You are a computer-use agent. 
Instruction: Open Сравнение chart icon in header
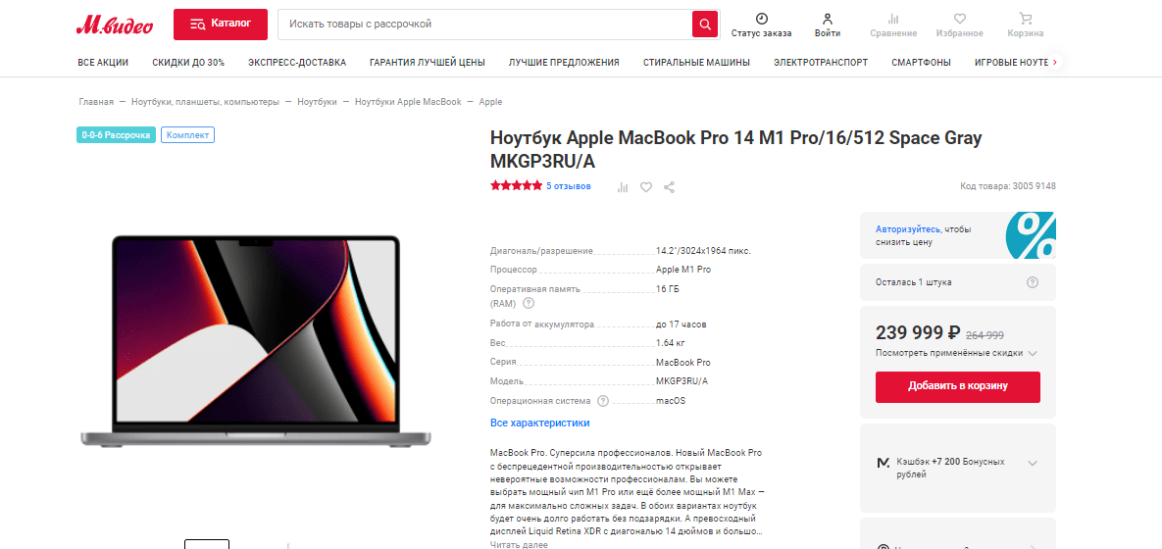[893, 19]
